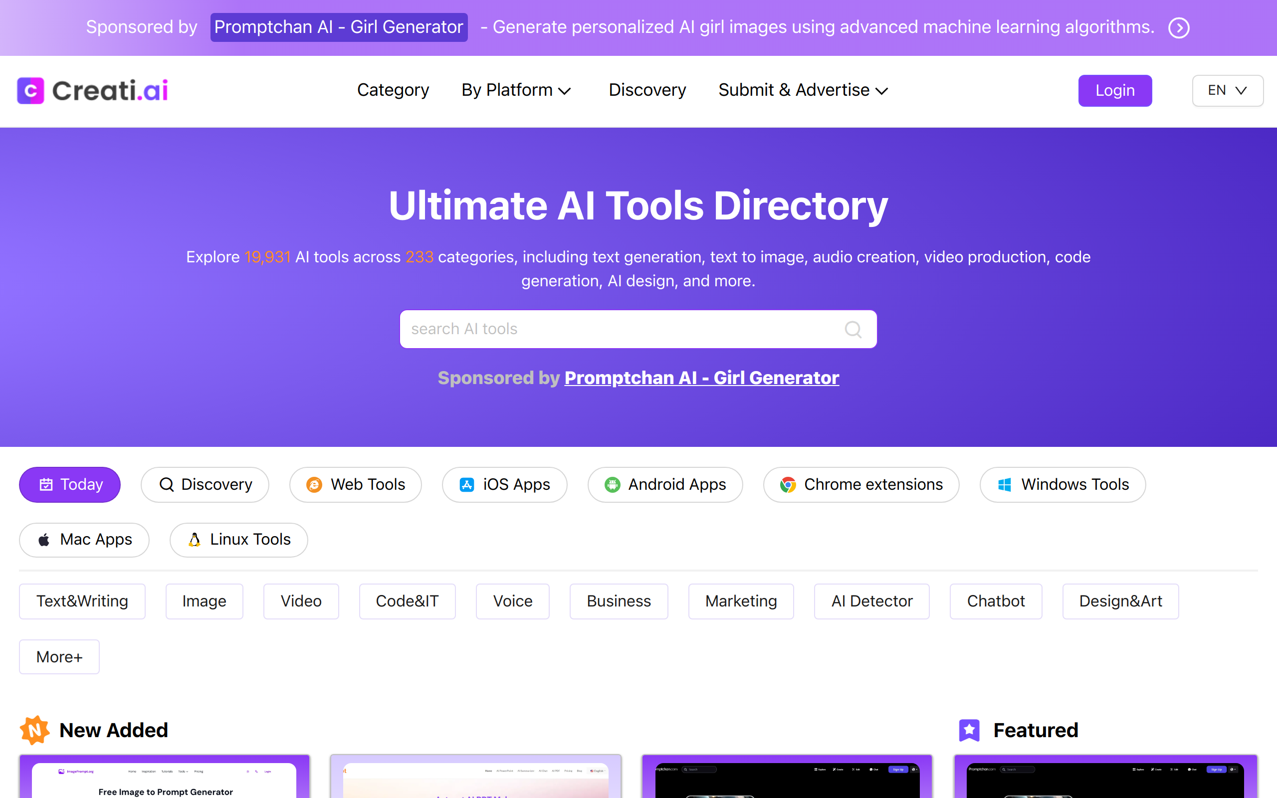Click the calendar icon in Today pill
1277x798 pixels.
coord(46,484)
